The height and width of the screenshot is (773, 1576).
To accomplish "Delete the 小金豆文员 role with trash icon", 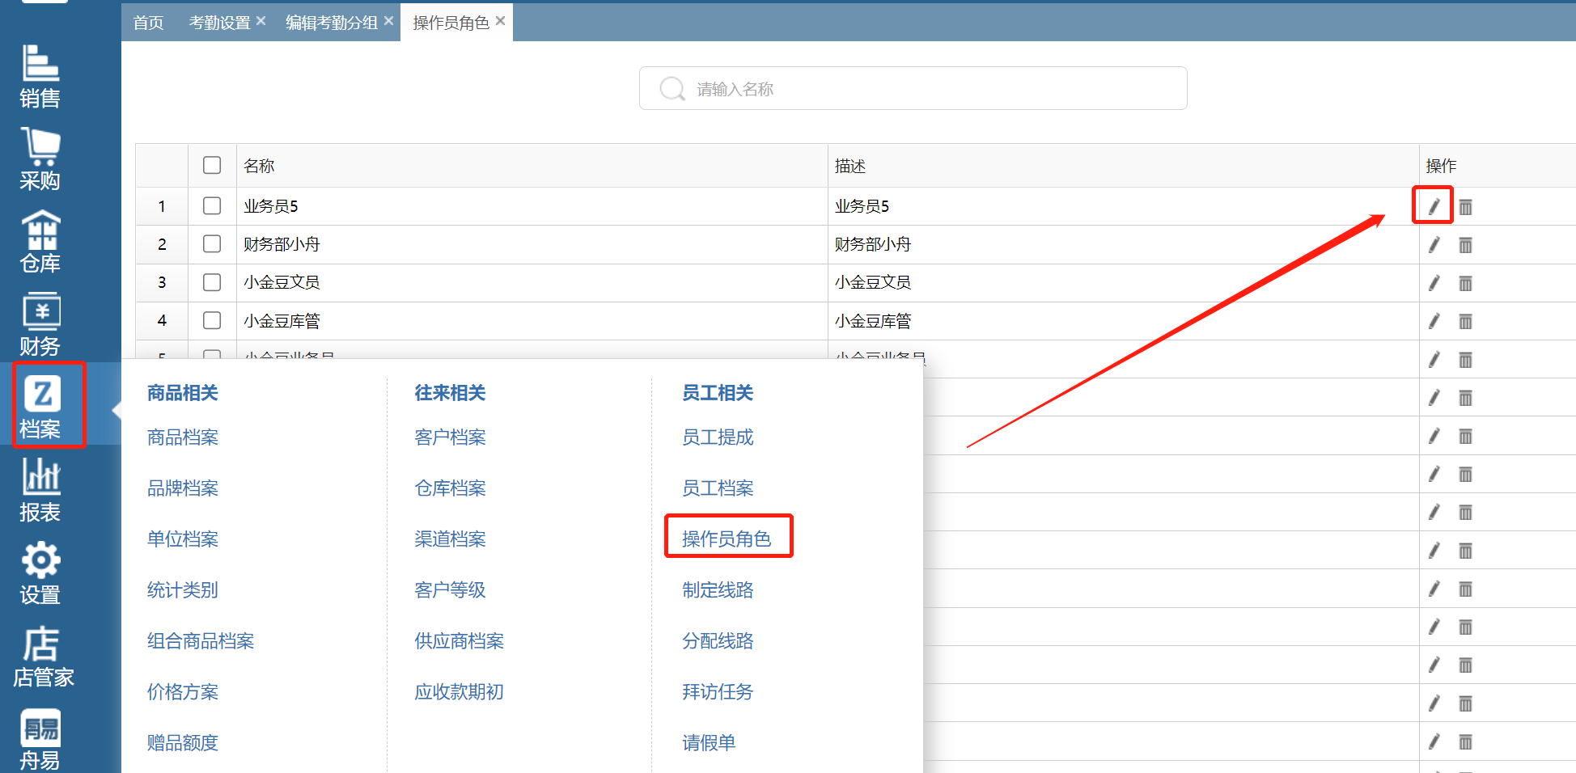I will [1465, 283].
